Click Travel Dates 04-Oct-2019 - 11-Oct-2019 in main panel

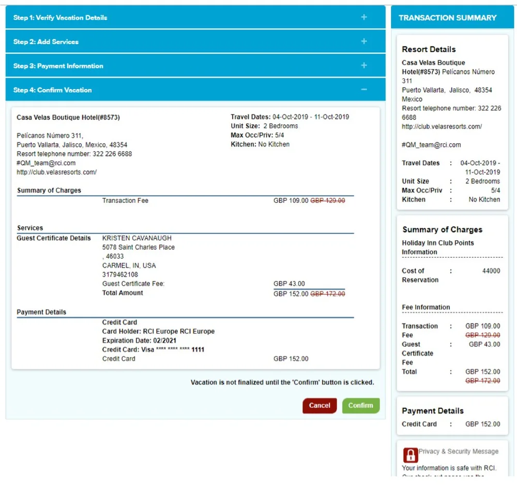pyautogui.click(x=290, y=117)
